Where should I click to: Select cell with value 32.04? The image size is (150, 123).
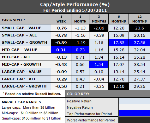pos(139,50)
